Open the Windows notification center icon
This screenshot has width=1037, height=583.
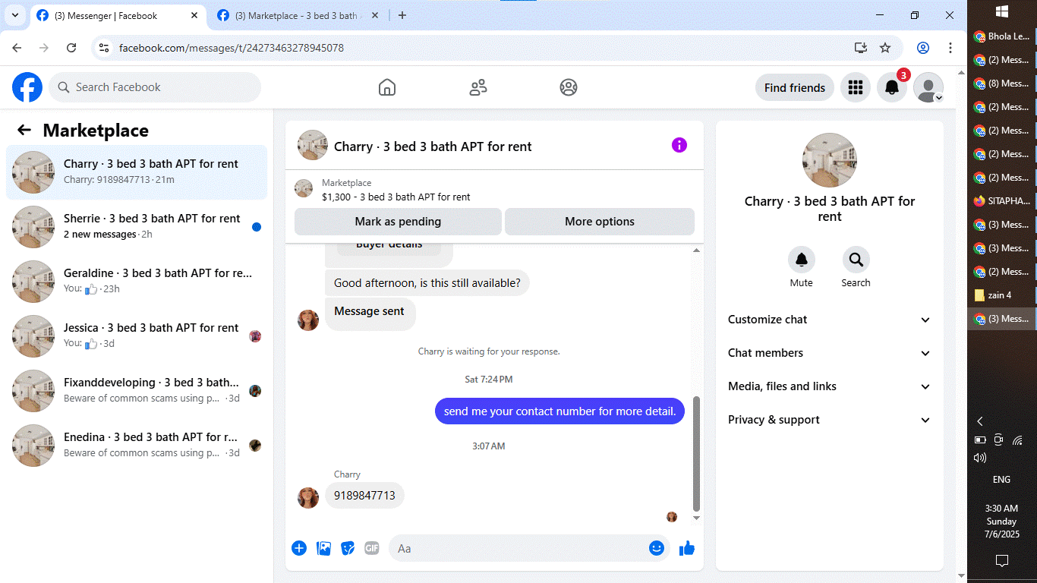(1001, 561)
